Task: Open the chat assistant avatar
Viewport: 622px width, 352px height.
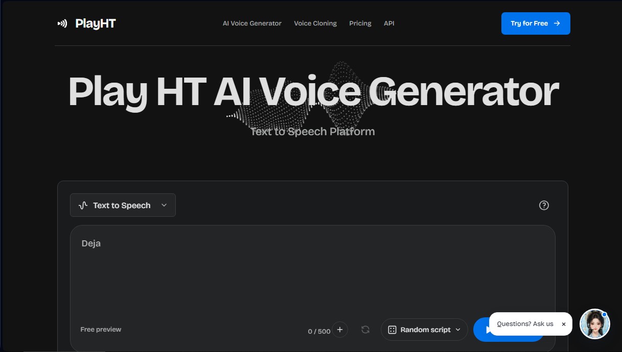Action: click(595, 324)
